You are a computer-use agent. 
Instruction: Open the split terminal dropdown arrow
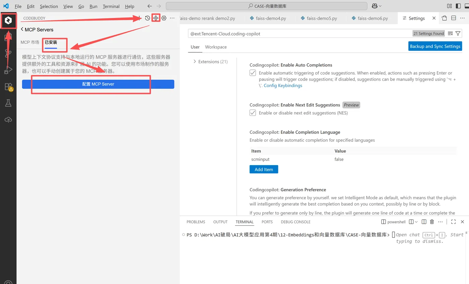click(x=416, y=222)
